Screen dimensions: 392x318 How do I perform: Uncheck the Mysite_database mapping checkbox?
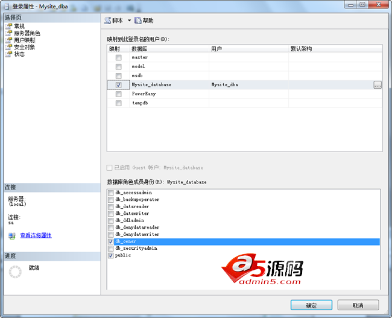pyautogui.click(x=118, y=85)
